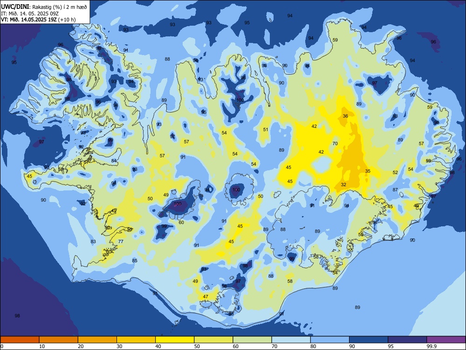Click the 80–90 medium blue legend swatch
Image resolution: width=466 pixels, height=350 pixels.
click(x=330, y=340)
